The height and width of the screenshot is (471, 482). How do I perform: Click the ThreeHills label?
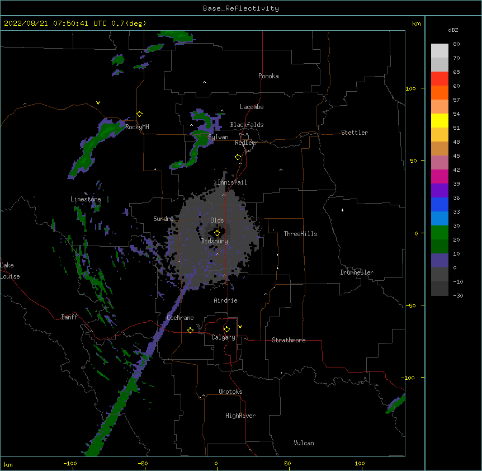click(x=300, y=234)
